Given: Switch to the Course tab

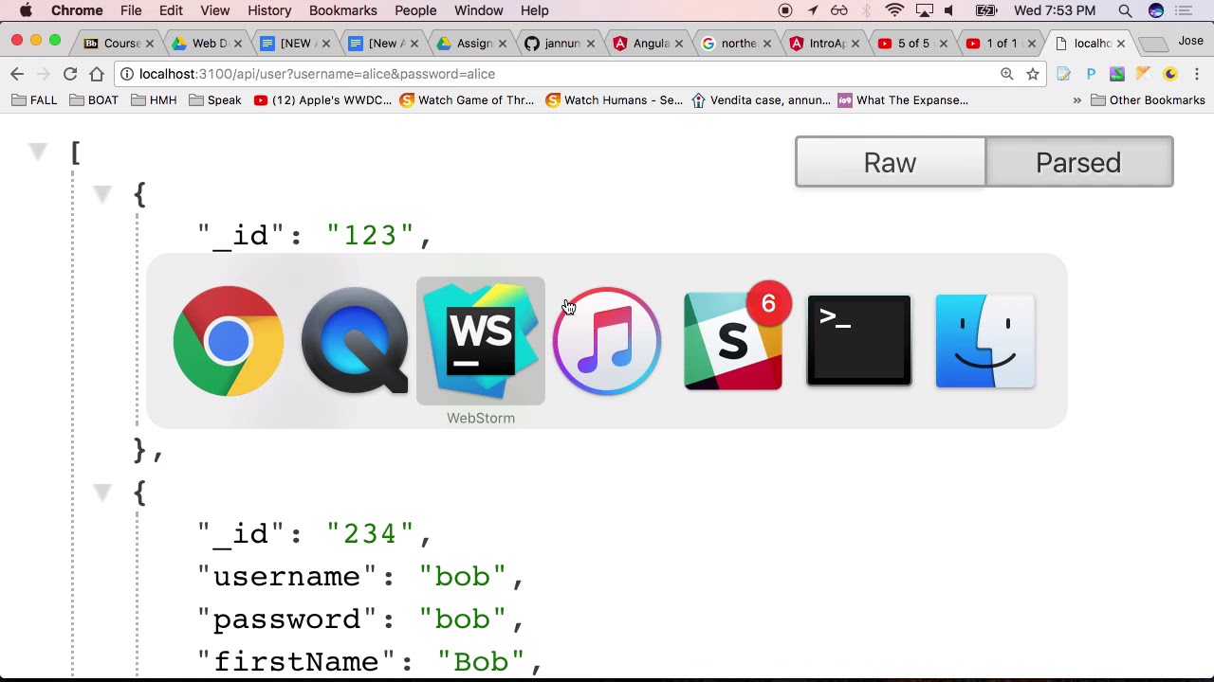Looking at the screenshot, I should (118, 44).
